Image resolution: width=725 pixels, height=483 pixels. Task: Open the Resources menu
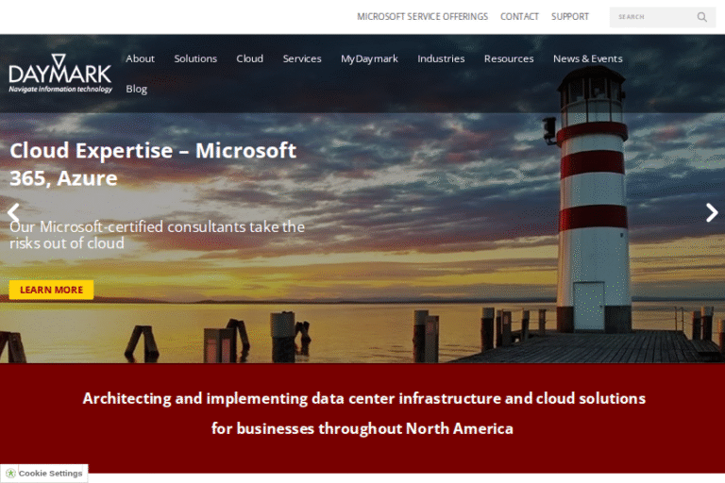(509, 58)
